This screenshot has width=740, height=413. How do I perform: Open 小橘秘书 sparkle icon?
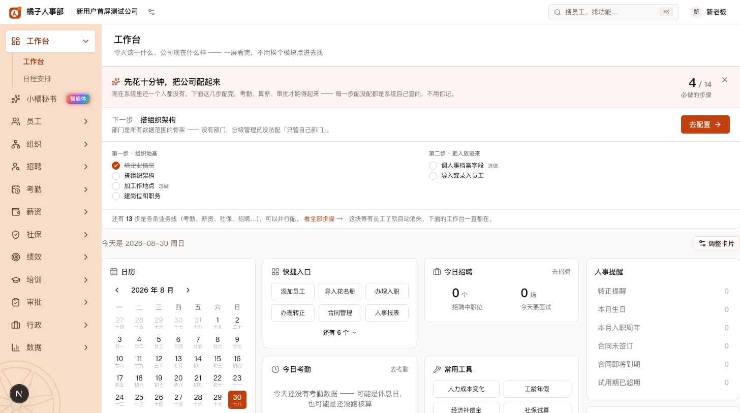[x=16, y=99]
